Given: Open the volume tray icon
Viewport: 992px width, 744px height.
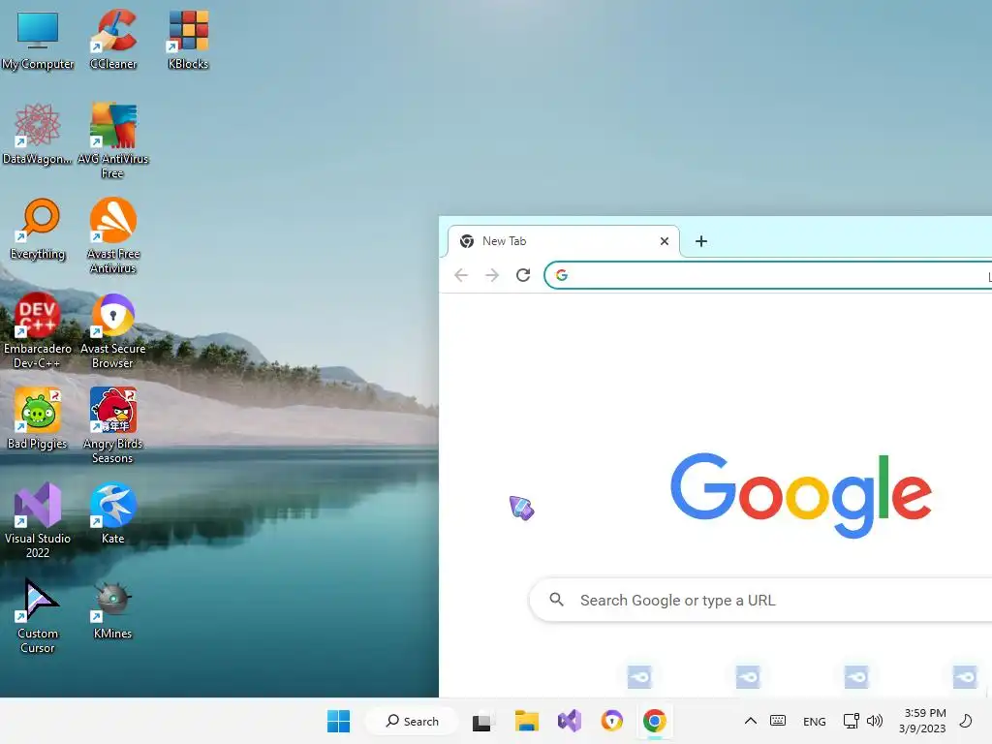Looking at the screenshot, I should coord(875,721).
